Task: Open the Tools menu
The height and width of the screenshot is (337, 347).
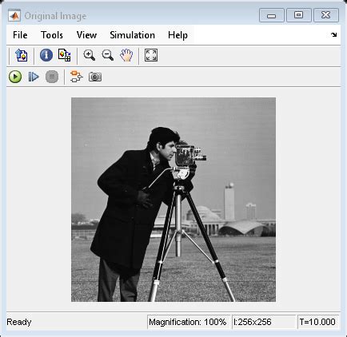Action: point(52,35)
